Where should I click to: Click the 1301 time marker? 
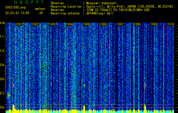click(x=19, y=24)
